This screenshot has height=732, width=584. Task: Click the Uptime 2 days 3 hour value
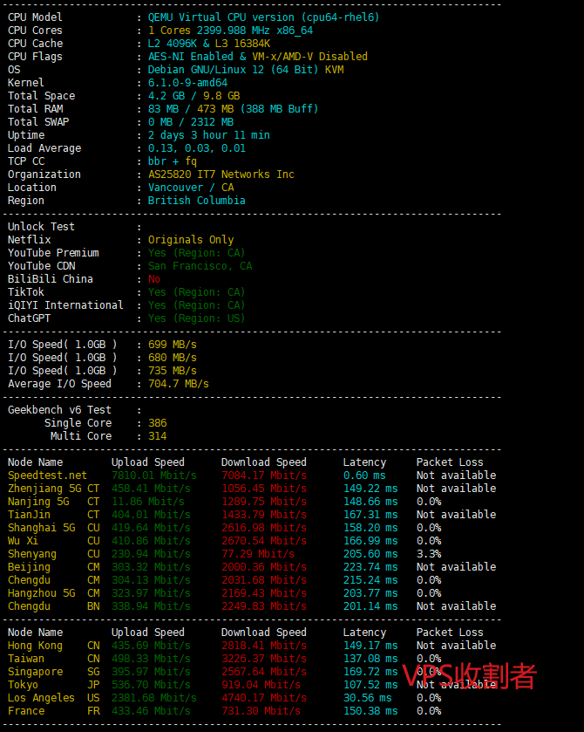coord(208,135)
